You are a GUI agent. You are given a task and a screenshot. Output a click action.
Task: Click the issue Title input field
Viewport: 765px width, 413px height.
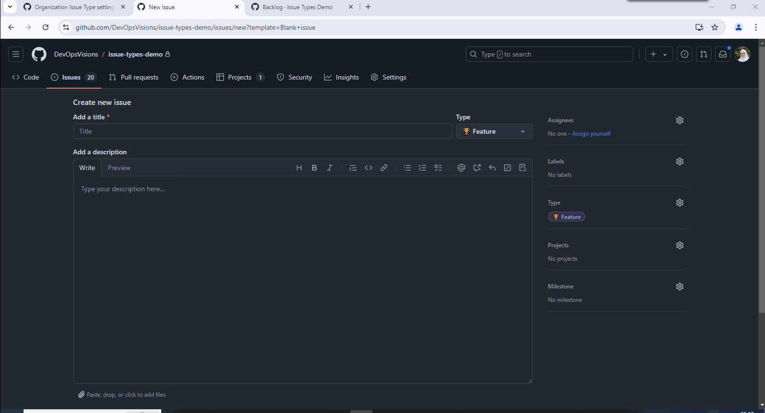pos(263,131)
